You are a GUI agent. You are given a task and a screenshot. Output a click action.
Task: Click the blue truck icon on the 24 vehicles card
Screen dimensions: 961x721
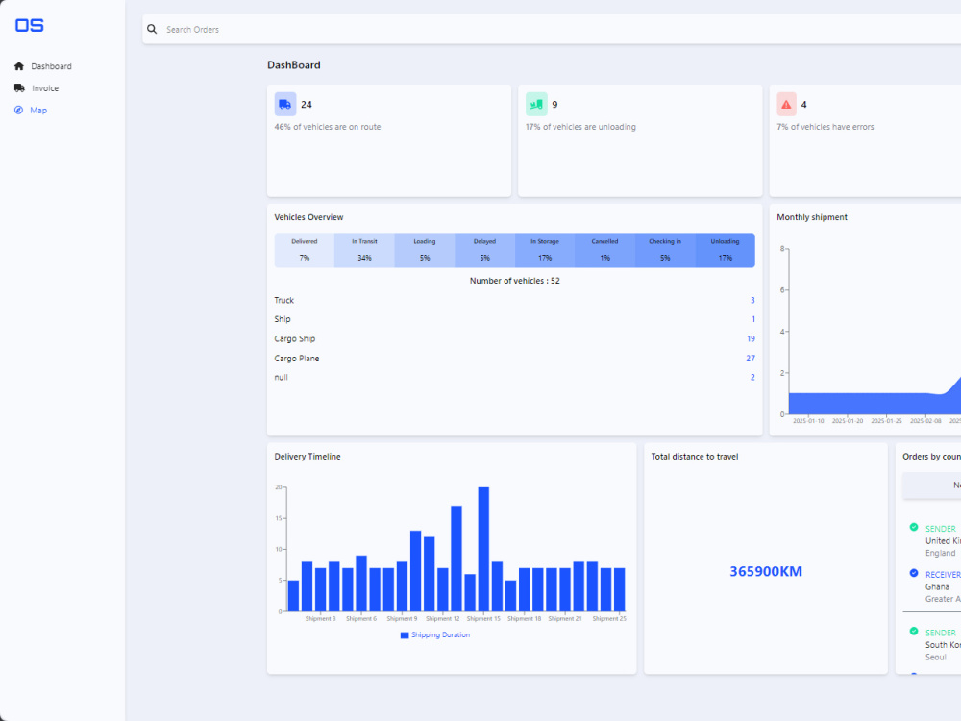[x=285, y=104]
